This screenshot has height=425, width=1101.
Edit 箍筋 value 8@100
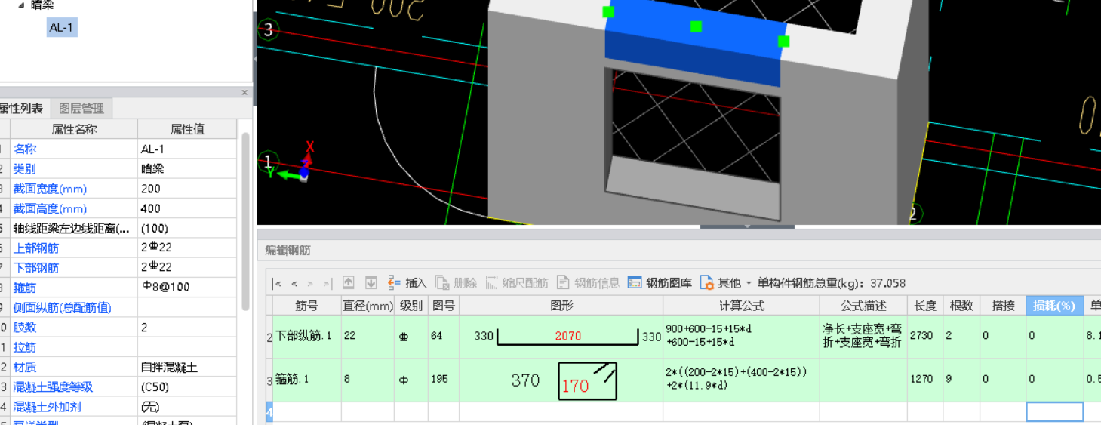pyautogui.click(x=187, y=288)
